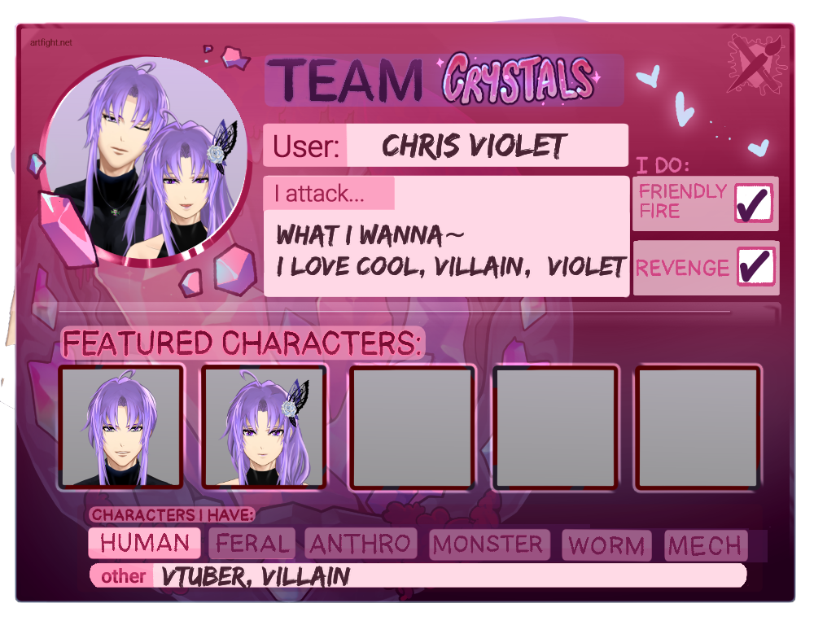Image resolution: width=814 pixels, height=621 pixels.
Task: Select the HUMAN character type tag
Action: click(x=144, y=543)
